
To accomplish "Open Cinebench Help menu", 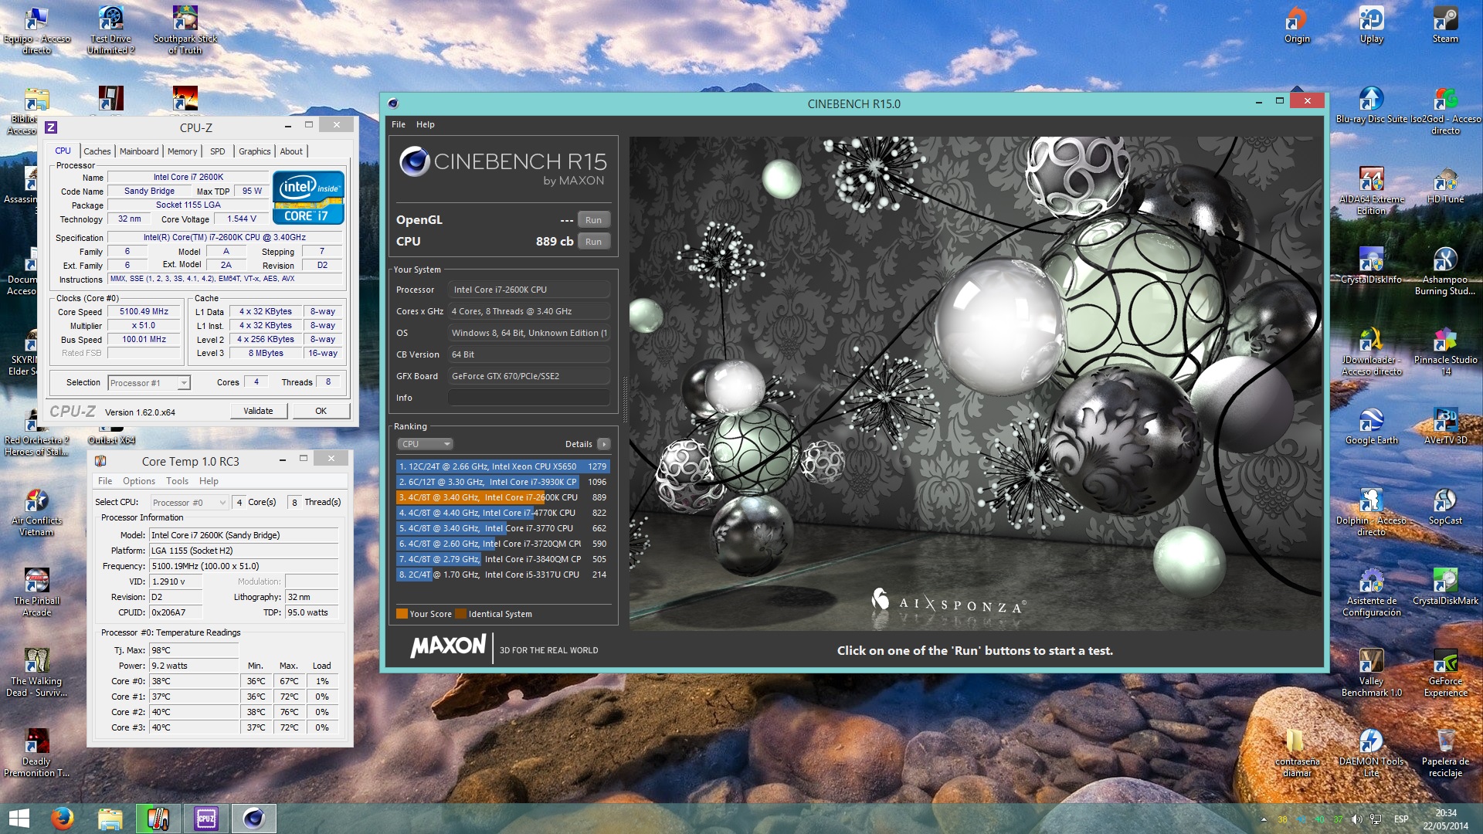I will tap(426, 124).
